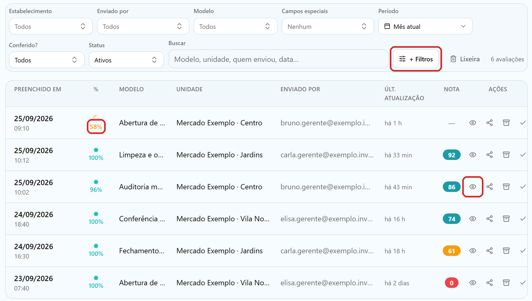Share the Auditoria evaluation row
The height and width of the screenshot is (301, 532).
click(x=489, y=187)
